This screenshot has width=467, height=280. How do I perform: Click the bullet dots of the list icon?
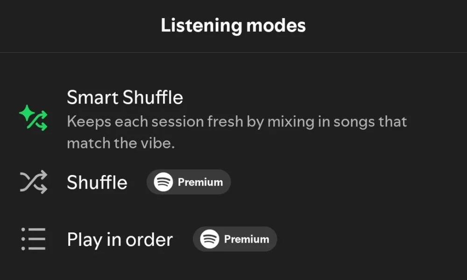point(23,239)
